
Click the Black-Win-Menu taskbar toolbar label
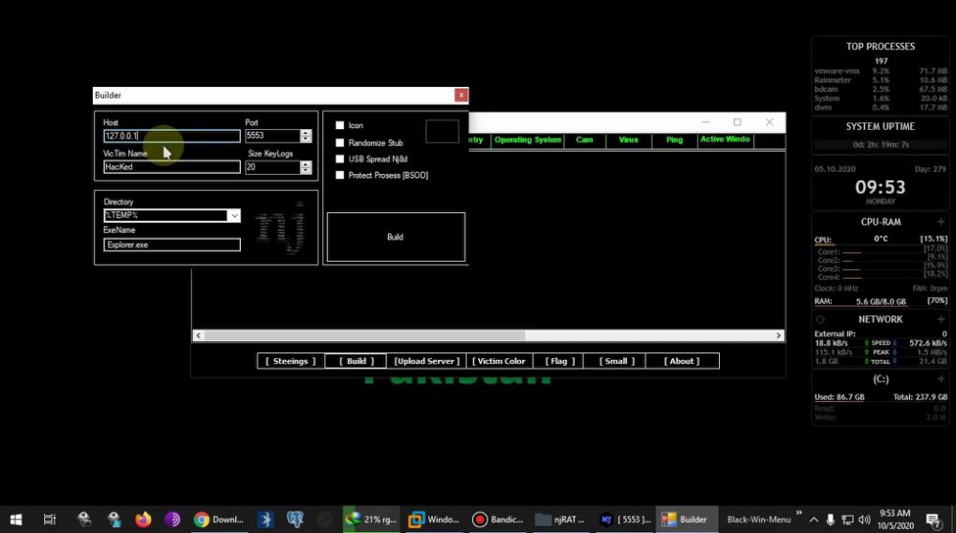[x=758, y=520]
